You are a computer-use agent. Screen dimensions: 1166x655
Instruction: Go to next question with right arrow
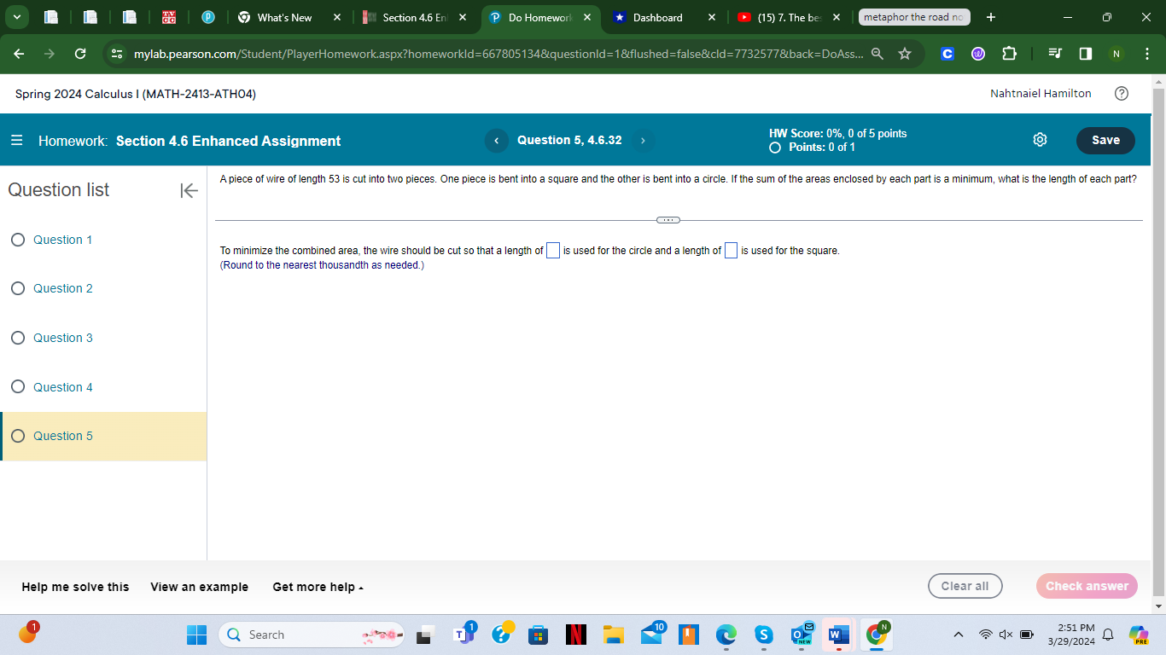(643, 141)
